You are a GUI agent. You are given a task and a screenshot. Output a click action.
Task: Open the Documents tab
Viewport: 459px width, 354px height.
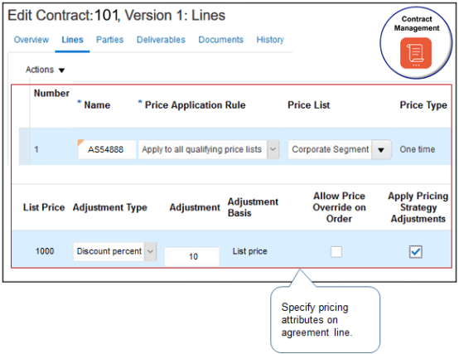pos(220,40)
